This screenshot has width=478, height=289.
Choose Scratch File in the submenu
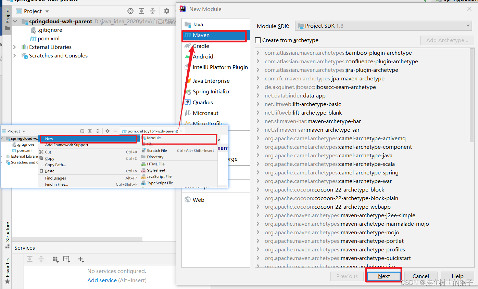(x=179, y=150)
